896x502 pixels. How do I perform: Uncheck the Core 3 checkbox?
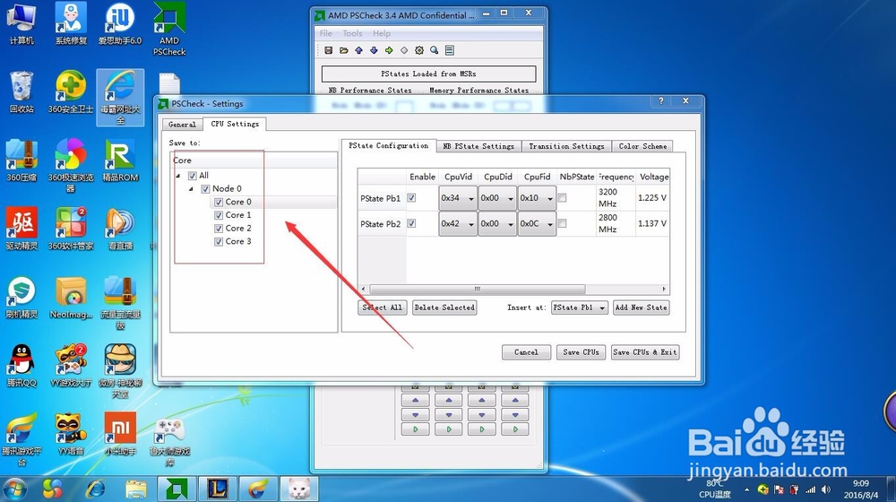click(219, 241)
